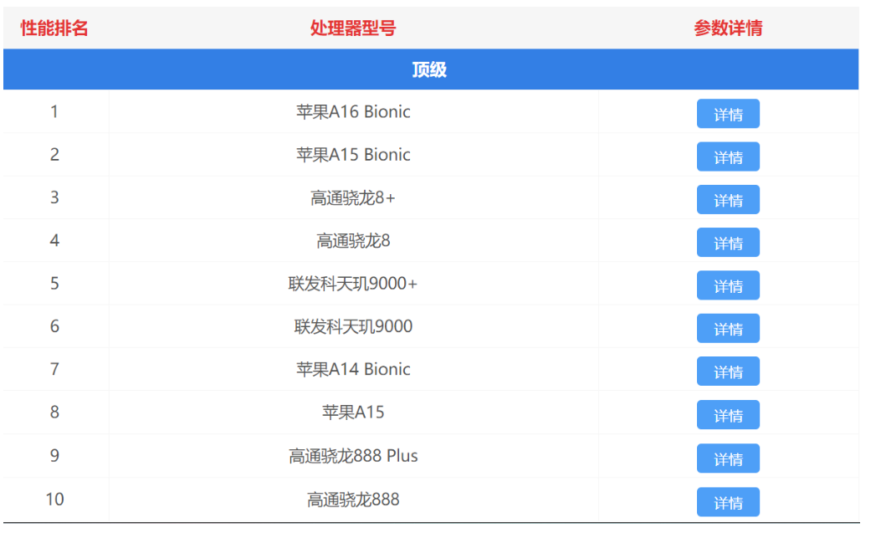This screenshot has width=876, height=533.
Task: Select the 高通骁龙8+ processor name
Action: coord(352,198)
